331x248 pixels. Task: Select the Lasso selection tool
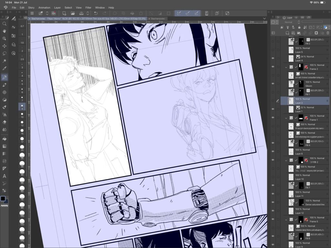pos(5,53)
